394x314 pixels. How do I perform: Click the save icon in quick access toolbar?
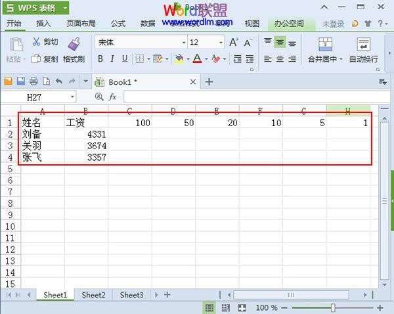21,81
